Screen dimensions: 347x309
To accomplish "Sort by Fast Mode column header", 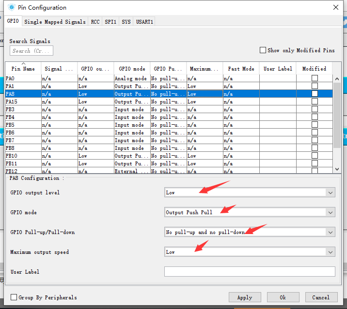I will [241, 69].
